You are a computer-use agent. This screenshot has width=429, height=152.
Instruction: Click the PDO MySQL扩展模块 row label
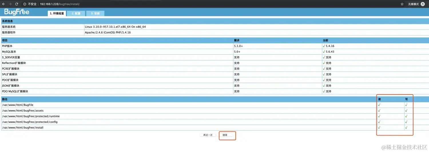click(x=15, y=91)
